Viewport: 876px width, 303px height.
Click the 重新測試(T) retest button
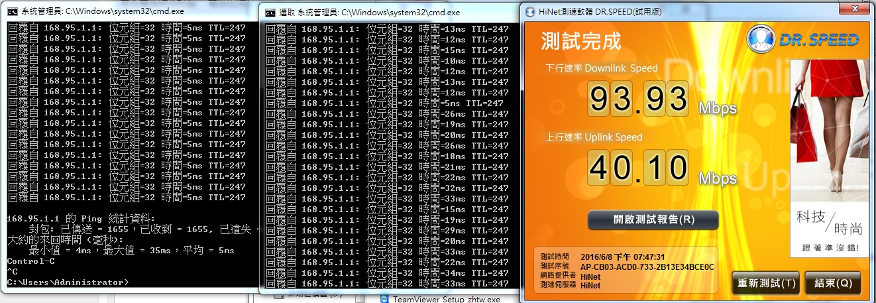(x=766, y=283)
